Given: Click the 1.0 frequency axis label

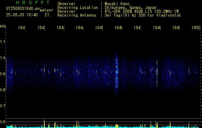Looking at the screenshot, I should pyautogui.click(x=3, y=58).
